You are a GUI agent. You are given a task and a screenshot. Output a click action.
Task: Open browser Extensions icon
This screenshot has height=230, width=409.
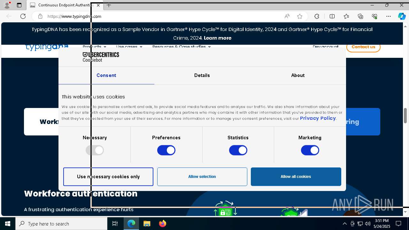click(317, 16)
